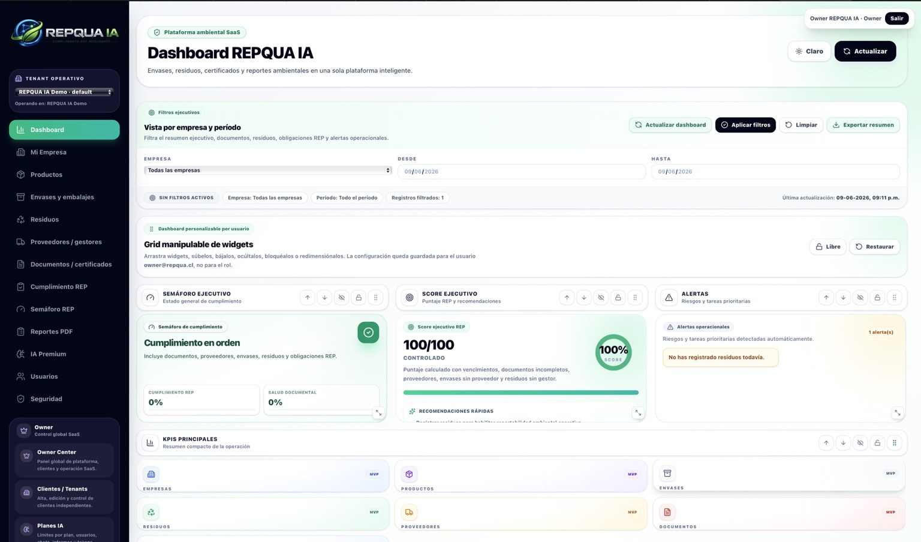The width and height of the screenshot is (921, 542).
Task: Restore widget layout with Restaurar
Action: click(x=874, y=247)
